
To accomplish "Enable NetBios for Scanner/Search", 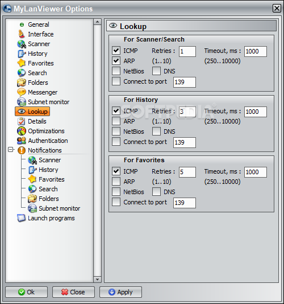I will click(116, 71).
